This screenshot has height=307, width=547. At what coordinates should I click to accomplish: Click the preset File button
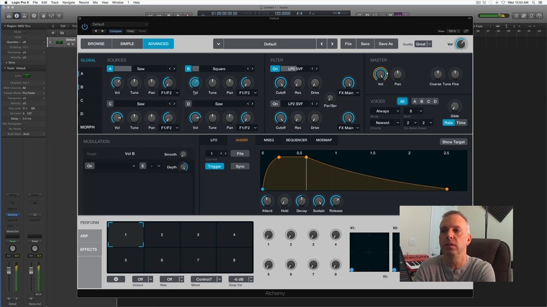348,44
